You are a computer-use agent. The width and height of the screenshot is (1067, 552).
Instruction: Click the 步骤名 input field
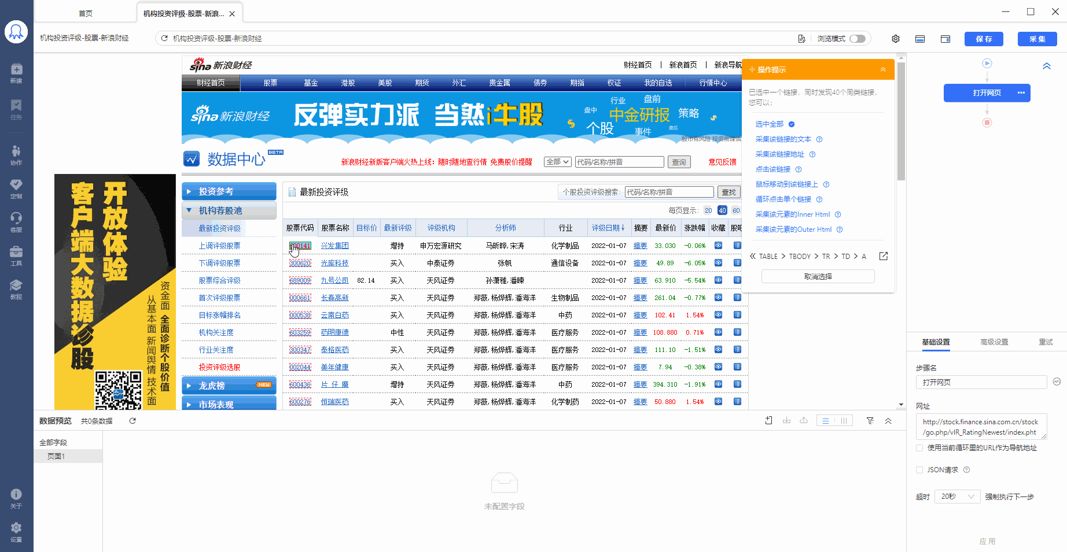[x=981, y=382]
